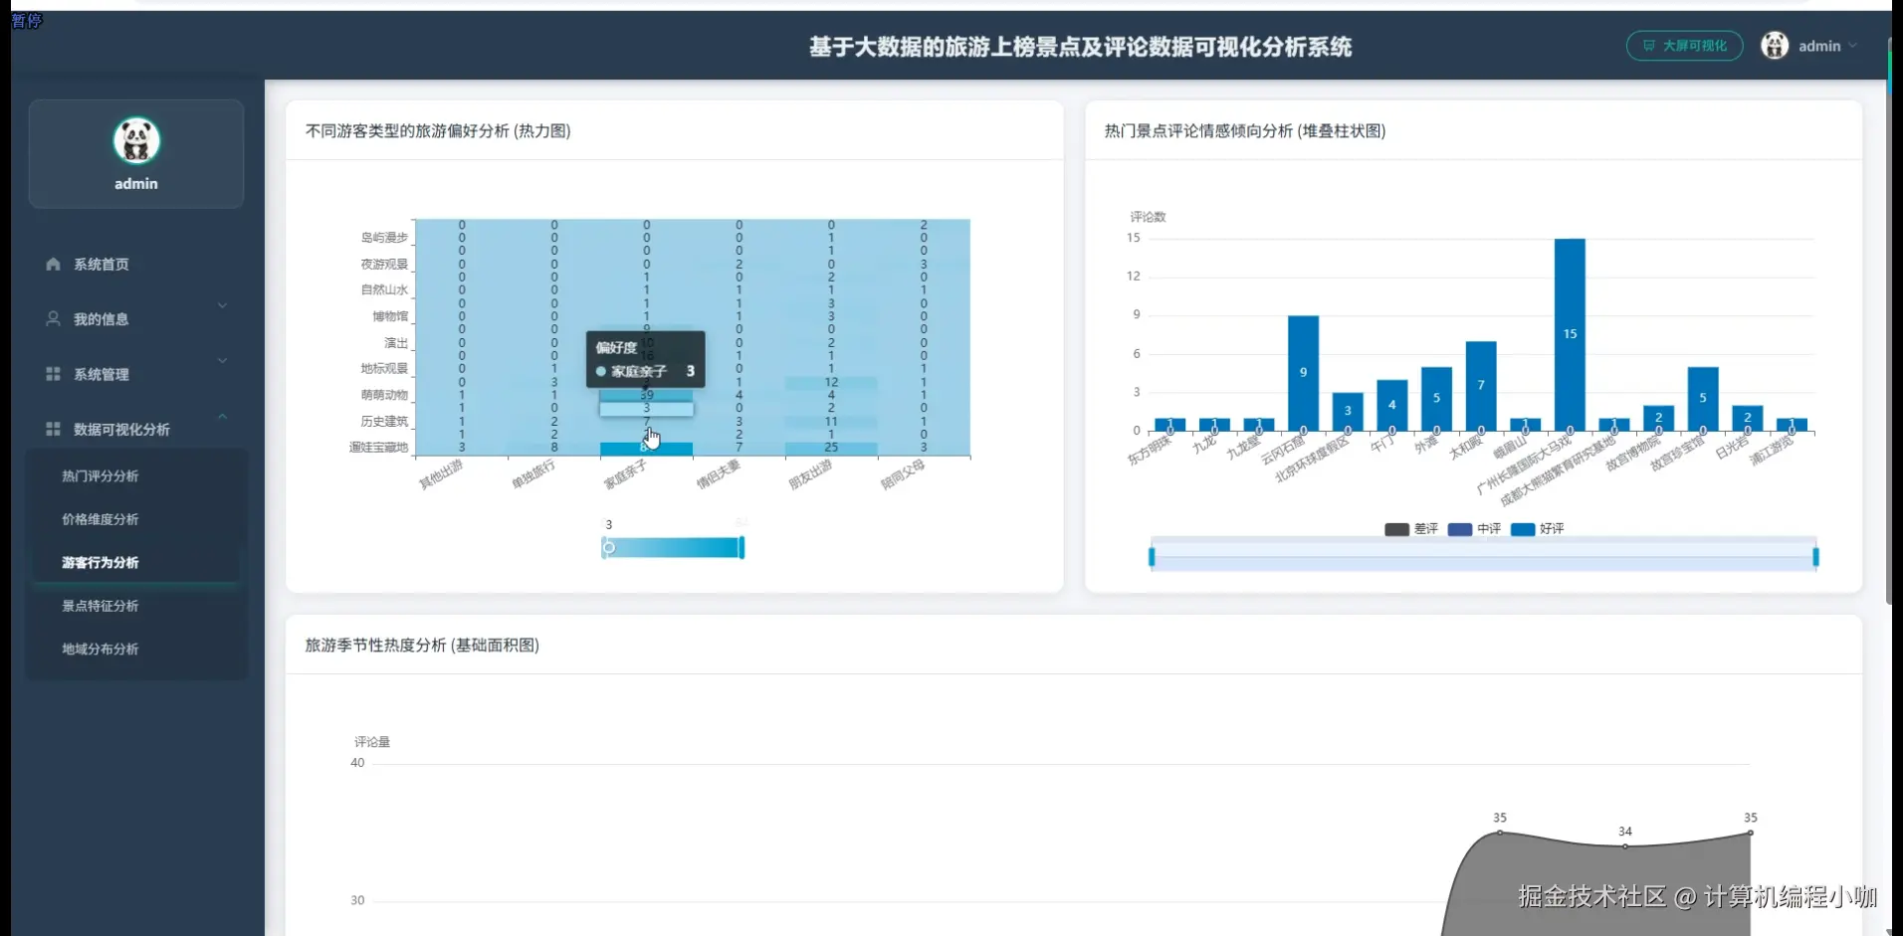The image size is (1903, 936).
Task: Click the screen icon inside 大屏可视化 button
Action: click(1649, 46)
